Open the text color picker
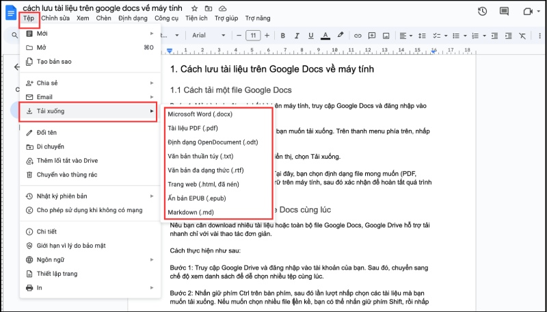This screenshot has width=547, height=312. click(325, 36)
